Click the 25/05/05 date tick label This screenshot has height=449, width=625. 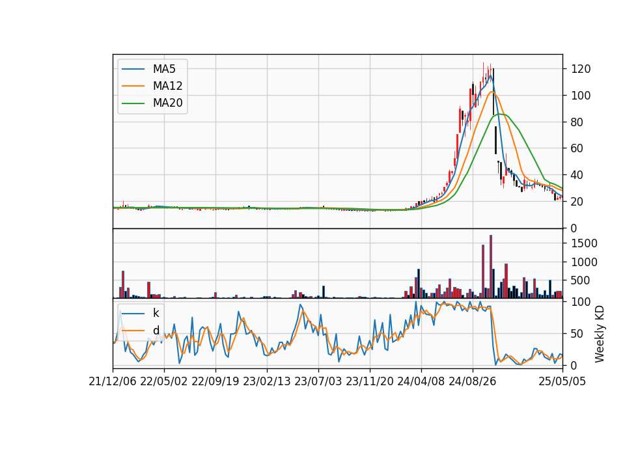[x=562, y=381]
